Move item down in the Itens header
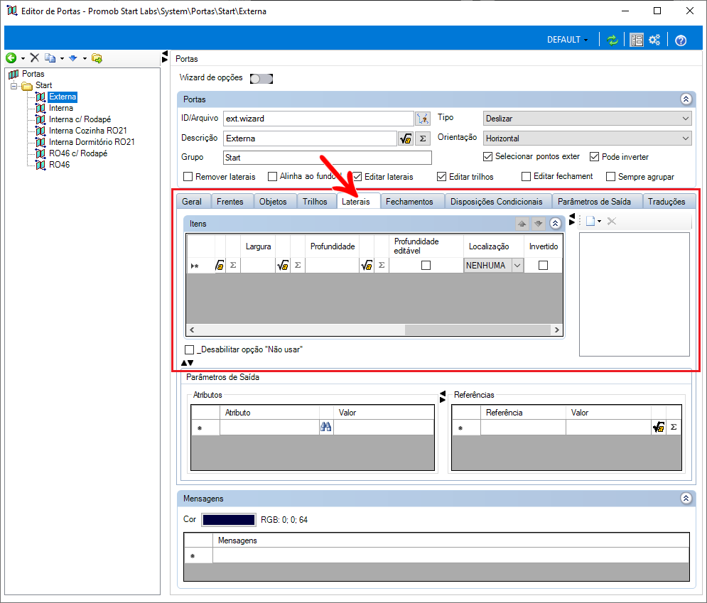Image resolution: width=707 pixels, height=603 pixels. point(539,224)
